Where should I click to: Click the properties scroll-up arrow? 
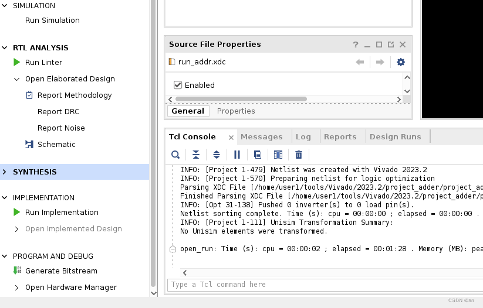(x=407, y=77)
